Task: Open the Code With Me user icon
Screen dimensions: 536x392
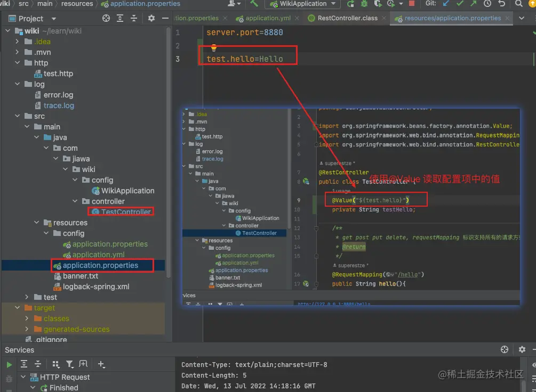Action: [x=234, y=4]
